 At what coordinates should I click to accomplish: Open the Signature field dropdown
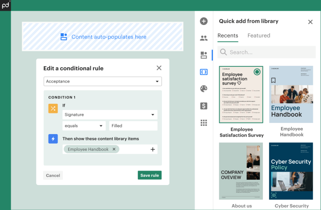pos(110,115)
